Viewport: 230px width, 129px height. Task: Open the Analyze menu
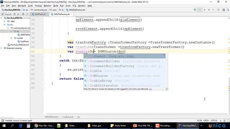click(38, 6)
